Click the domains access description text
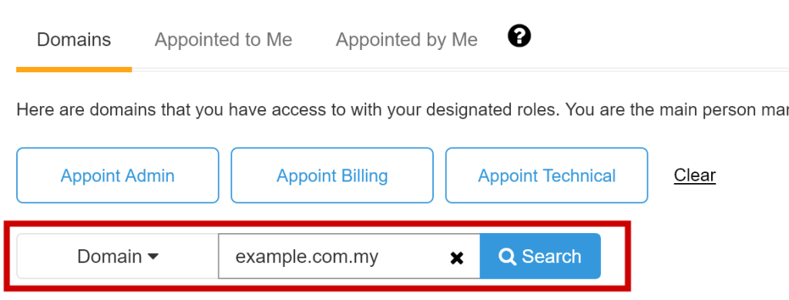This screenshot has width=789, height=300. point(402,109)
